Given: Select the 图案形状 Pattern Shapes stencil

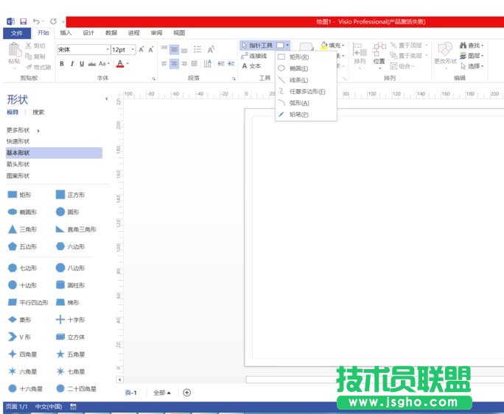Looking at the screenshot, I should click(x=18, y=176).
